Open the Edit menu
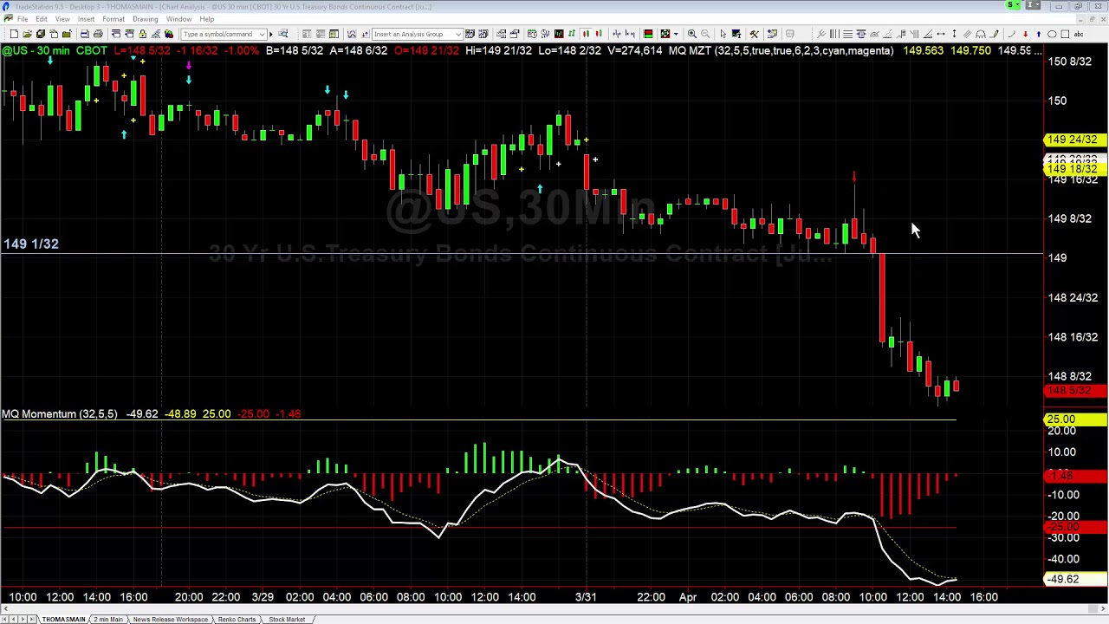Screen dimensions: 1109x624 [x=42, y=19]
